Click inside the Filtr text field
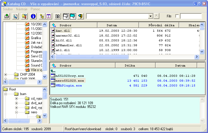 coord(191,16)
